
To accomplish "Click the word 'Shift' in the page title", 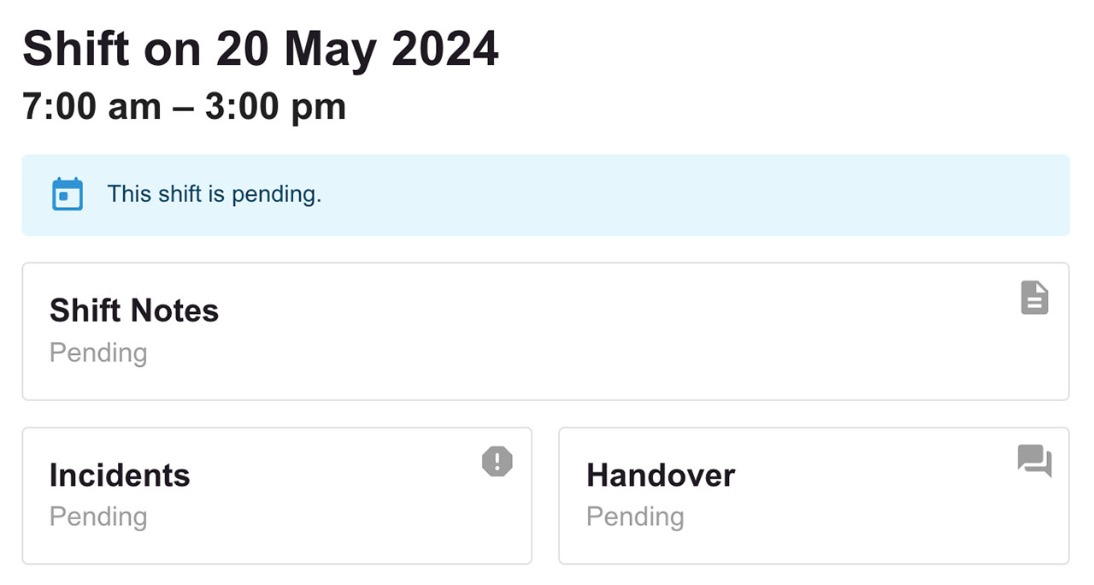I will (x=75, y=49).
